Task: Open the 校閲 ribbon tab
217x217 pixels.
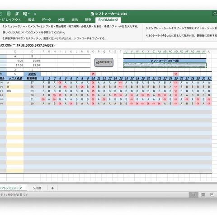Action: [61, 20]
